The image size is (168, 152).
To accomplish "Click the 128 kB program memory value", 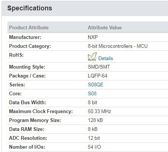I will tap(95, 120).
